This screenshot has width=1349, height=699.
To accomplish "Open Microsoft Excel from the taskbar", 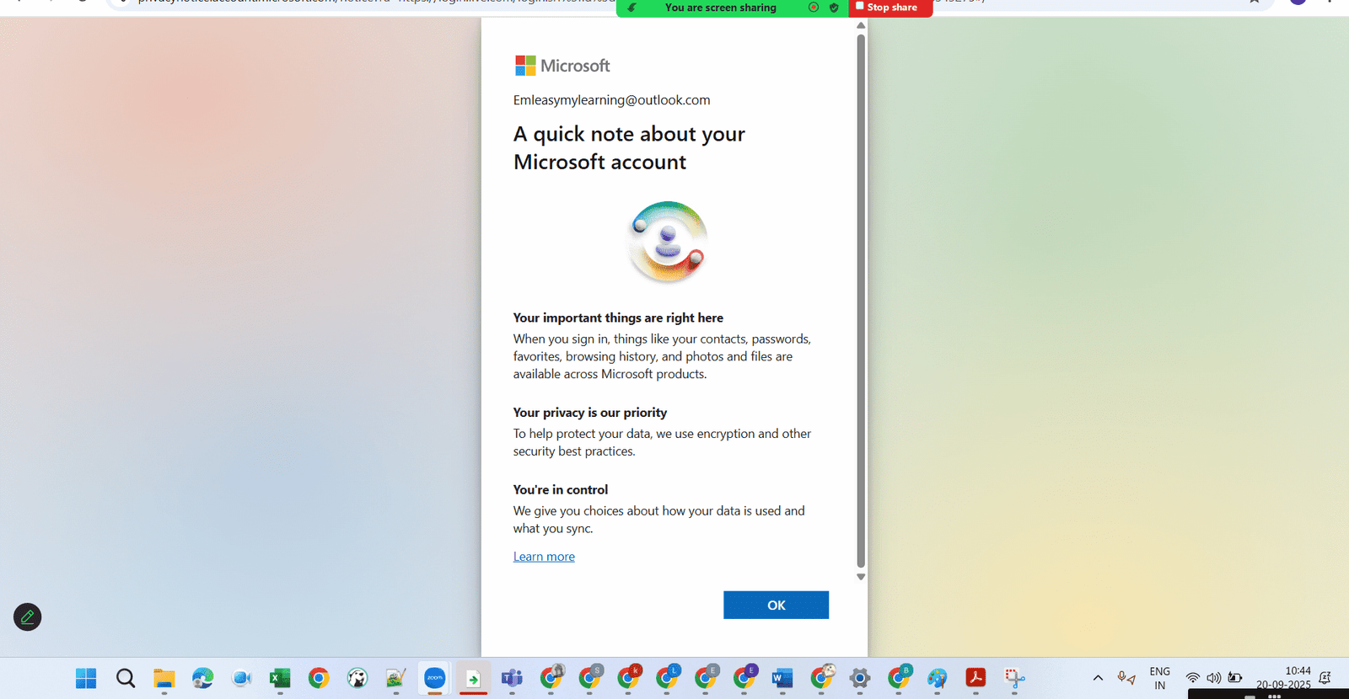I will point(280,678).
